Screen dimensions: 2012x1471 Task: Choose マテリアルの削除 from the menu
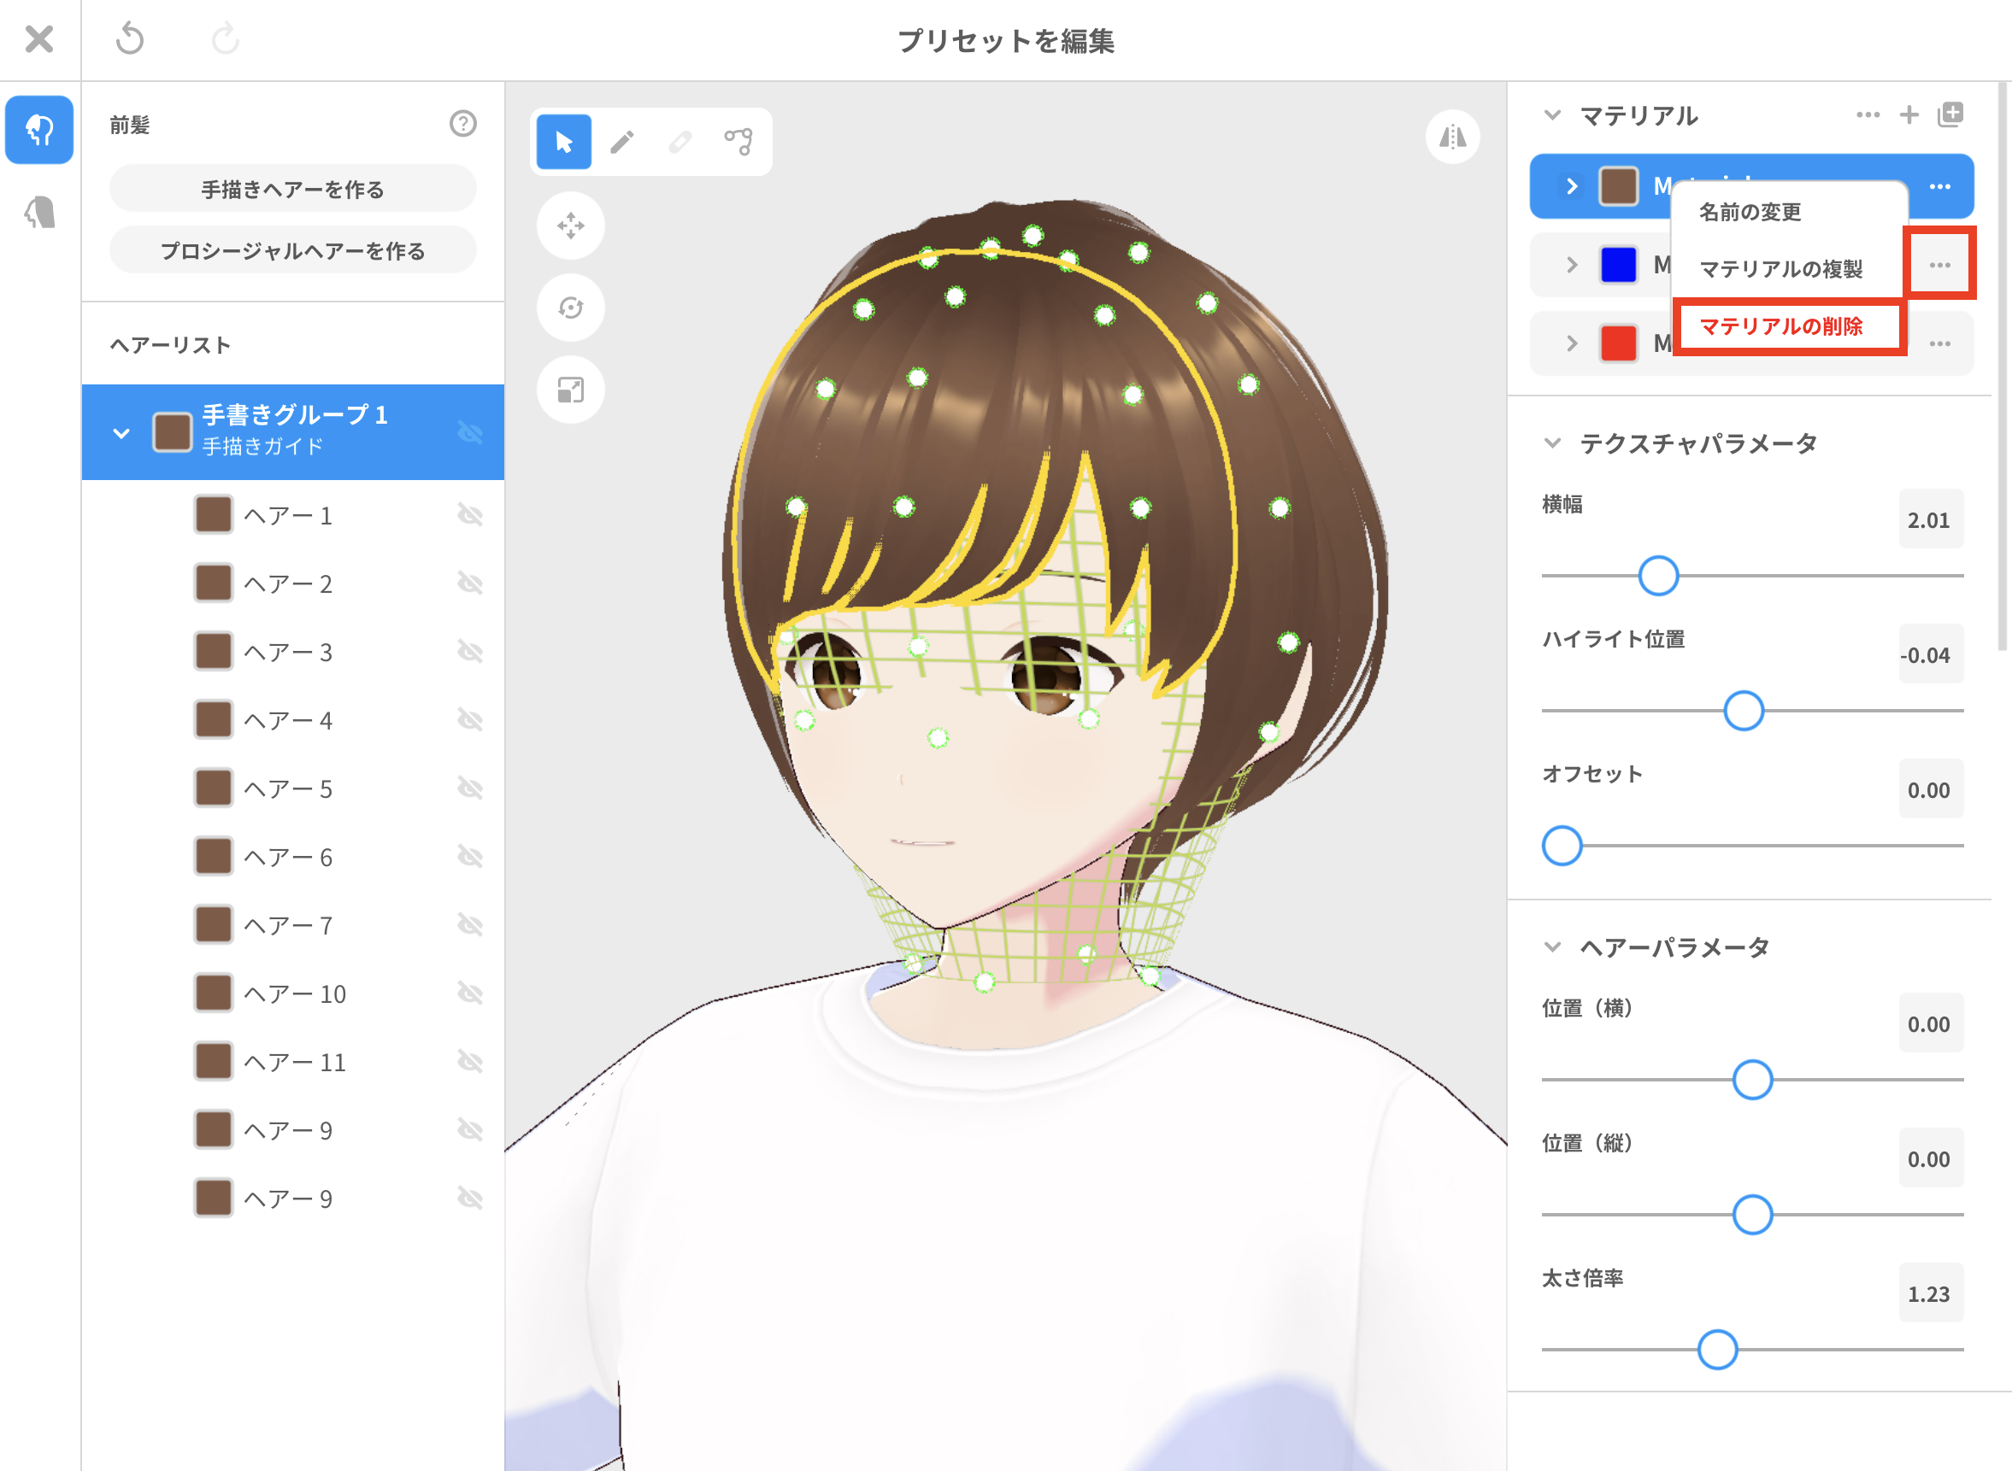coord(1780,327)
